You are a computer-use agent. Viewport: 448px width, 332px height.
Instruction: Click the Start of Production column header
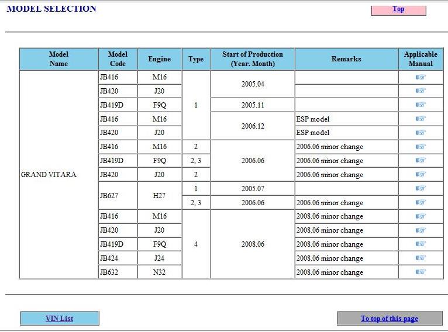coord(253,59)
